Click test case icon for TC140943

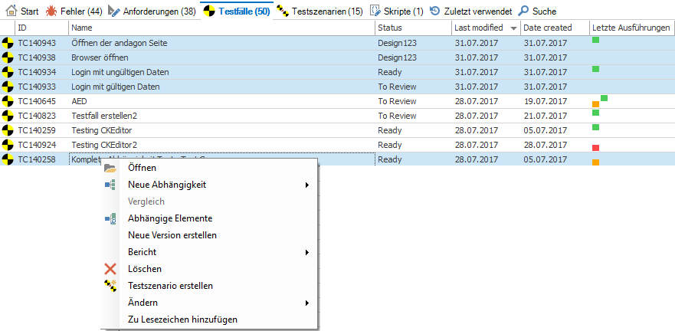click(x=8, y=43)
